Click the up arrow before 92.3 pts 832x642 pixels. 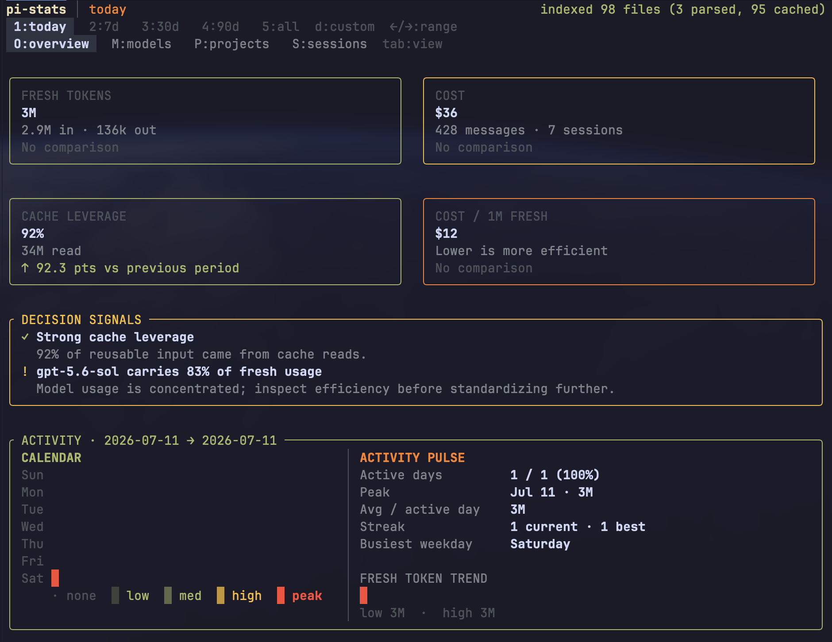click(x=25, y=268)
